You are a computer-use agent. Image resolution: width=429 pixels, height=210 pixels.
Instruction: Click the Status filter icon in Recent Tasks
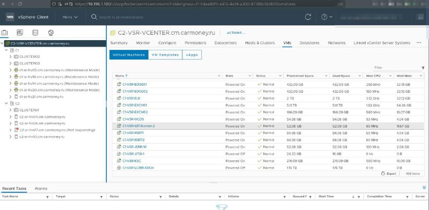(160, 197)
